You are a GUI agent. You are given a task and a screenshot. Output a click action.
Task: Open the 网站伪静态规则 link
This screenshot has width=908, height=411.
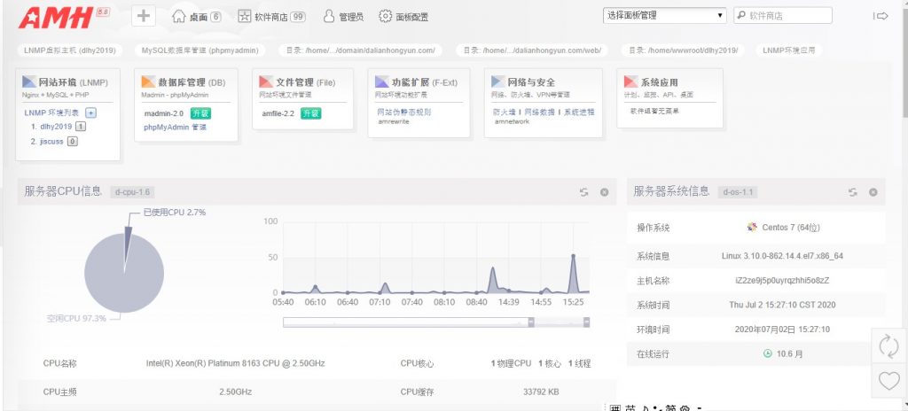[404, 112]
